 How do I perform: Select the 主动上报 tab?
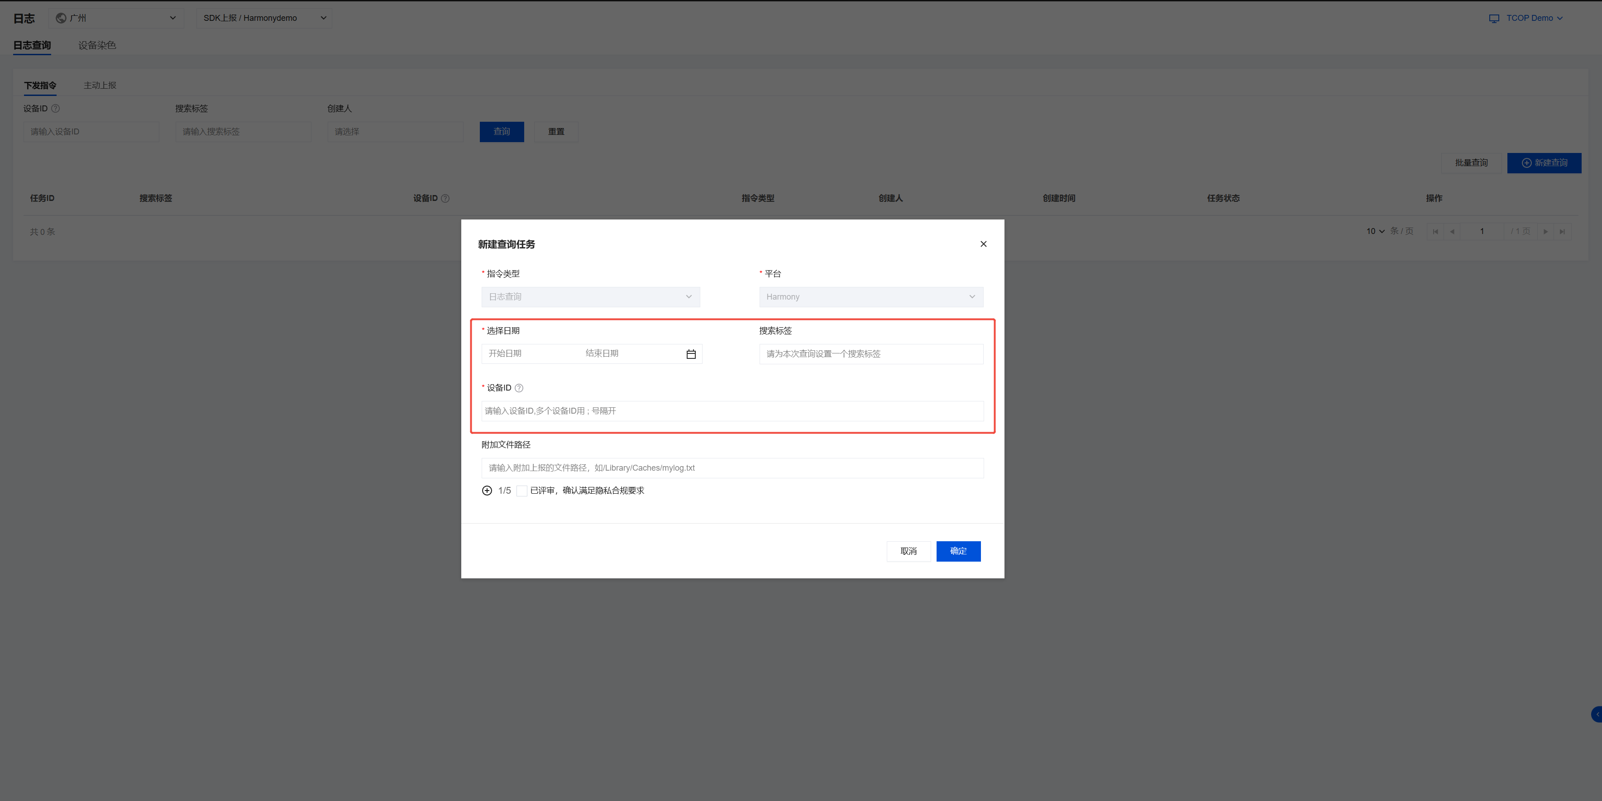(x=100, y=85)
